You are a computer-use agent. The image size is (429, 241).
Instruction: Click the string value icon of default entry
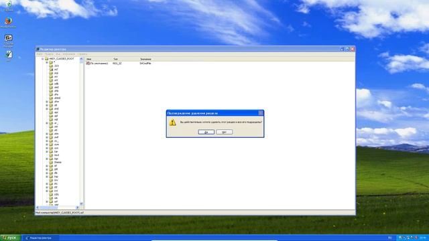88,64
